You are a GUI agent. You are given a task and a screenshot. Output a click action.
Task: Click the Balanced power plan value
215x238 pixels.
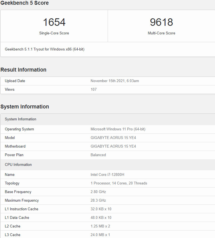coord(98,155)
